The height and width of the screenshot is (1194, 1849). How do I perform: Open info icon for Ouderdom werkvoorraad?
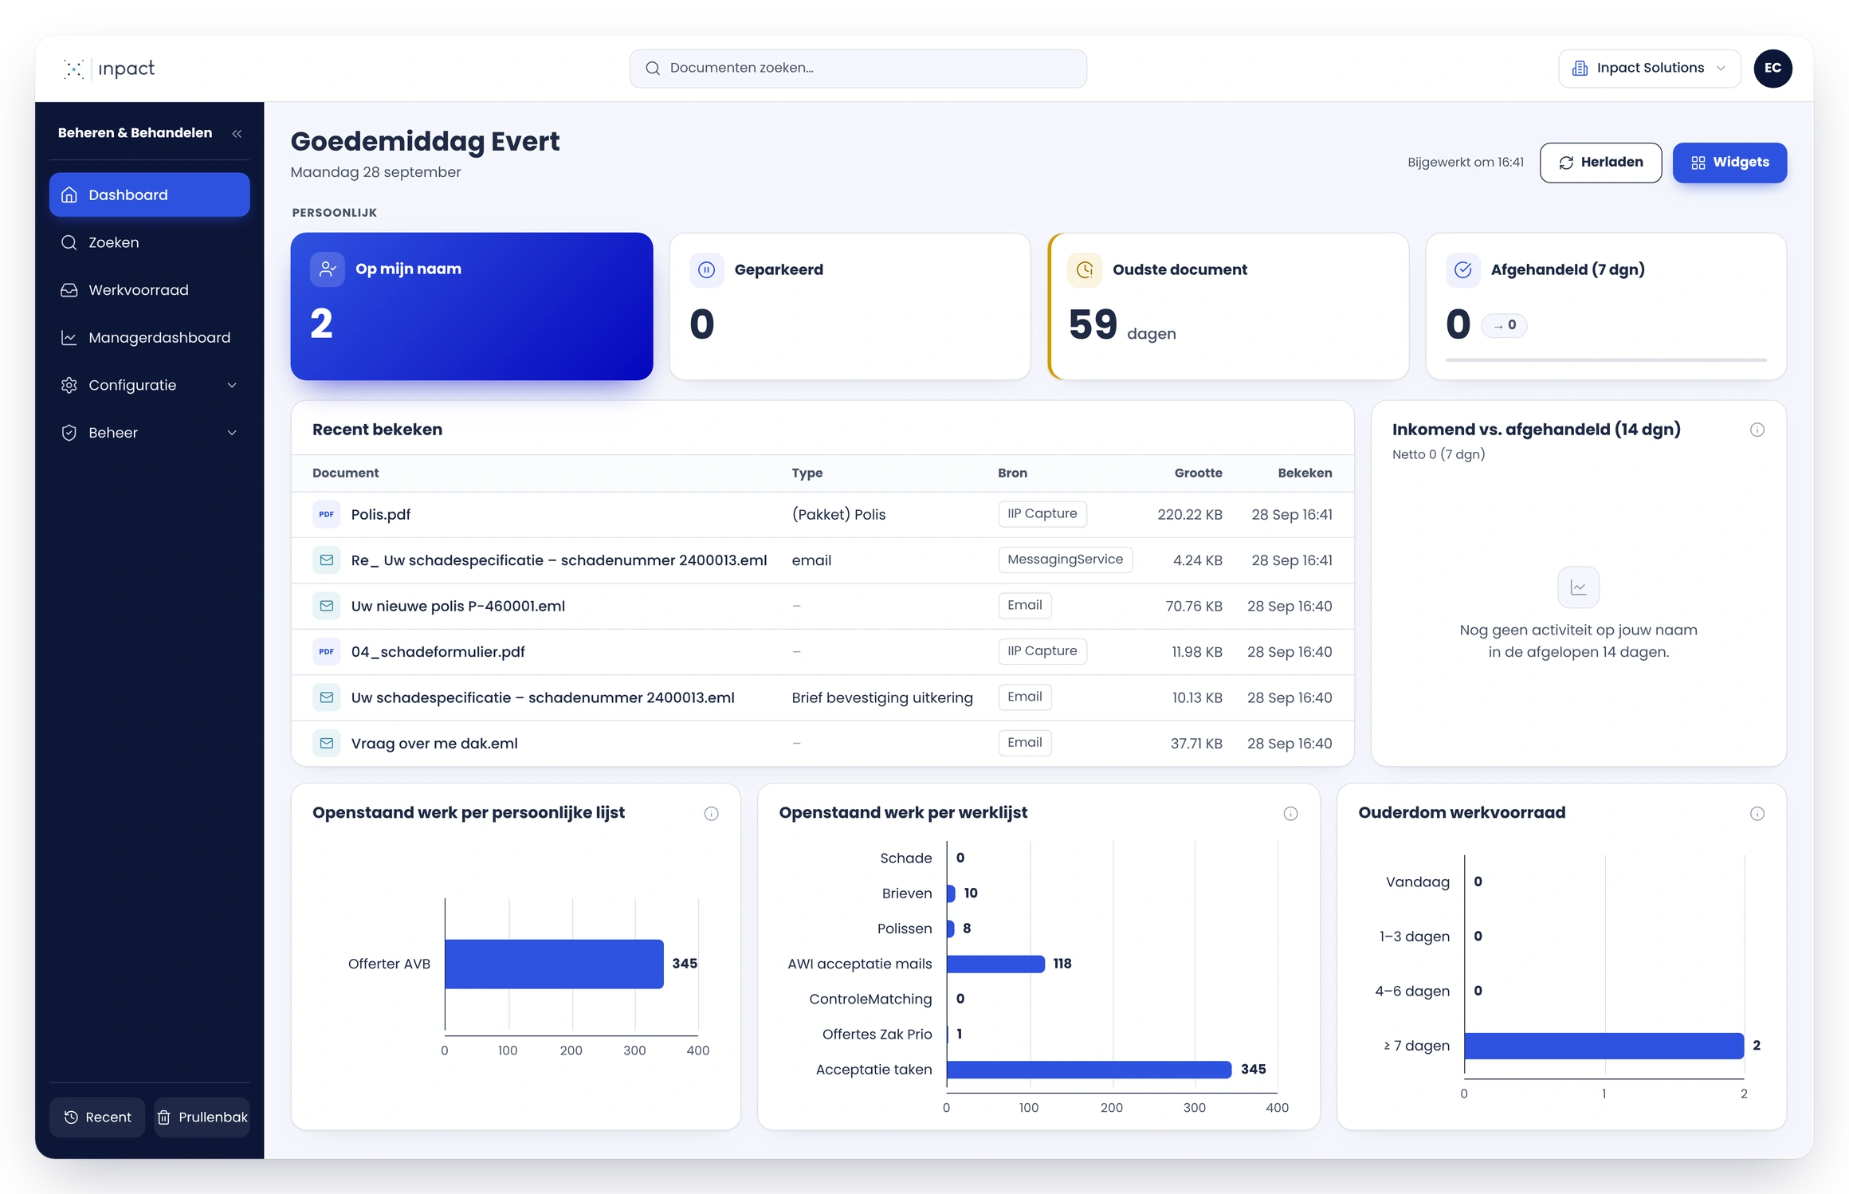pyautogui.click(x=1757, y=814)
